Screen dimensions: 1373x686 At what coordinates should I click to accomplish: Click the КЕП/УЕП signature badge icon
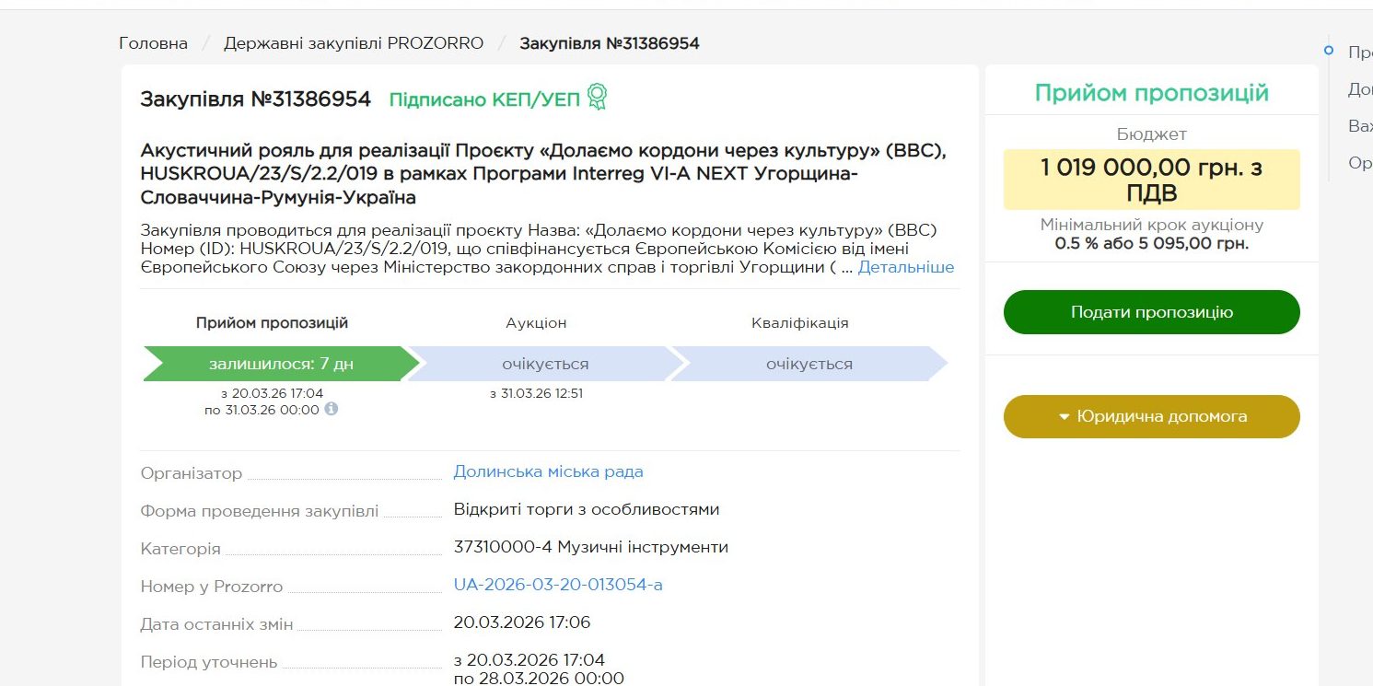[598, 97]
